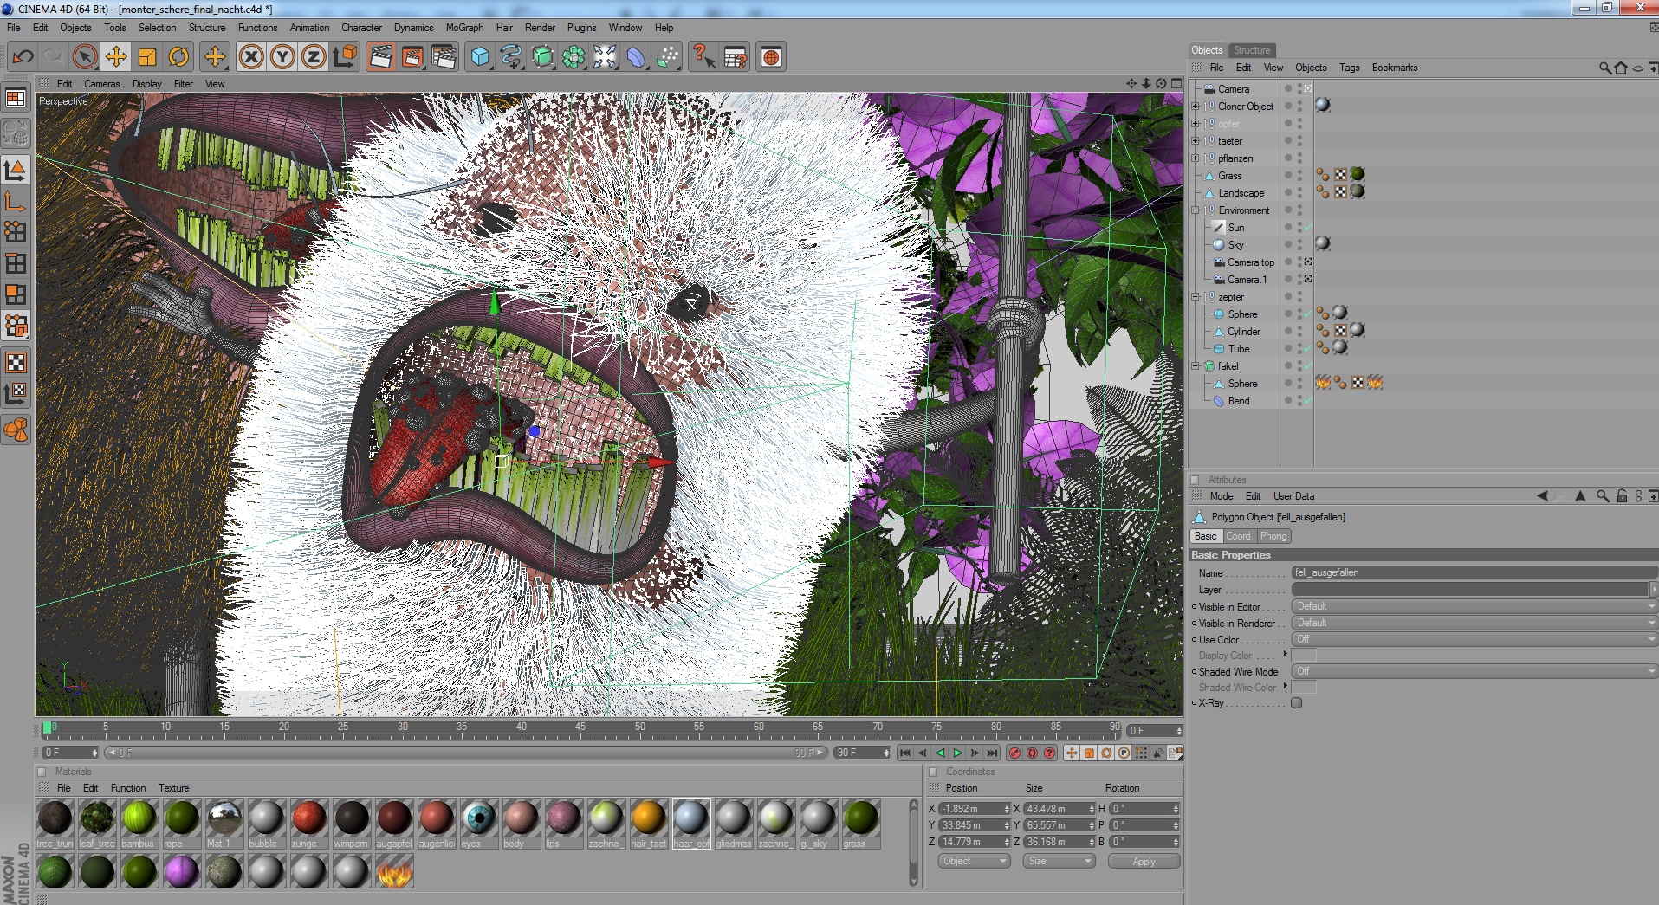
Task: Open the Hair menu
Action: point(504,28)
